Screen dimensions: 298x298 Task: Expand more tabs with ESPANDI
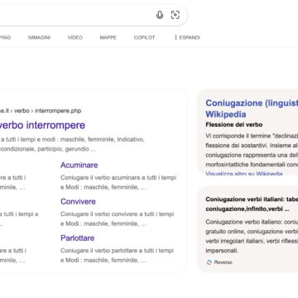click(187, 37)
